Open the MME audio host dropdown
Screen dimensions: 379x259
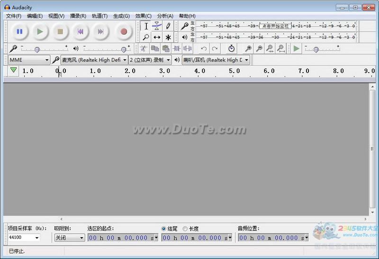(29, 60)
